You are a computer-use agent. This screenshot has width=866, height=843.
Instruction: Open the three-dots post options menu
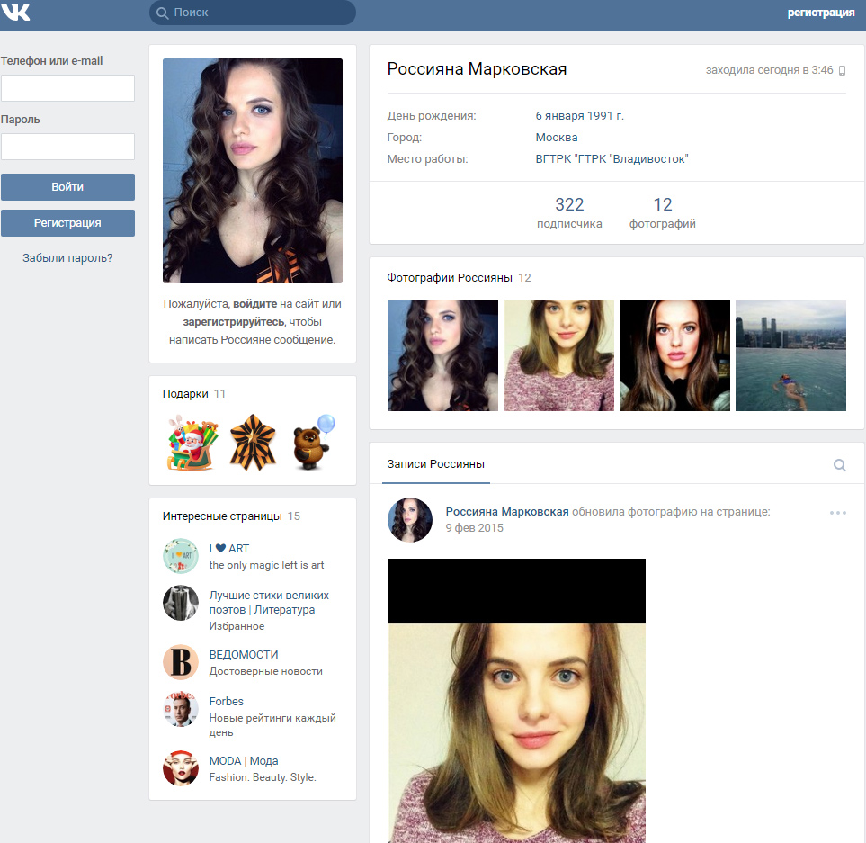(x=838, y=513)
